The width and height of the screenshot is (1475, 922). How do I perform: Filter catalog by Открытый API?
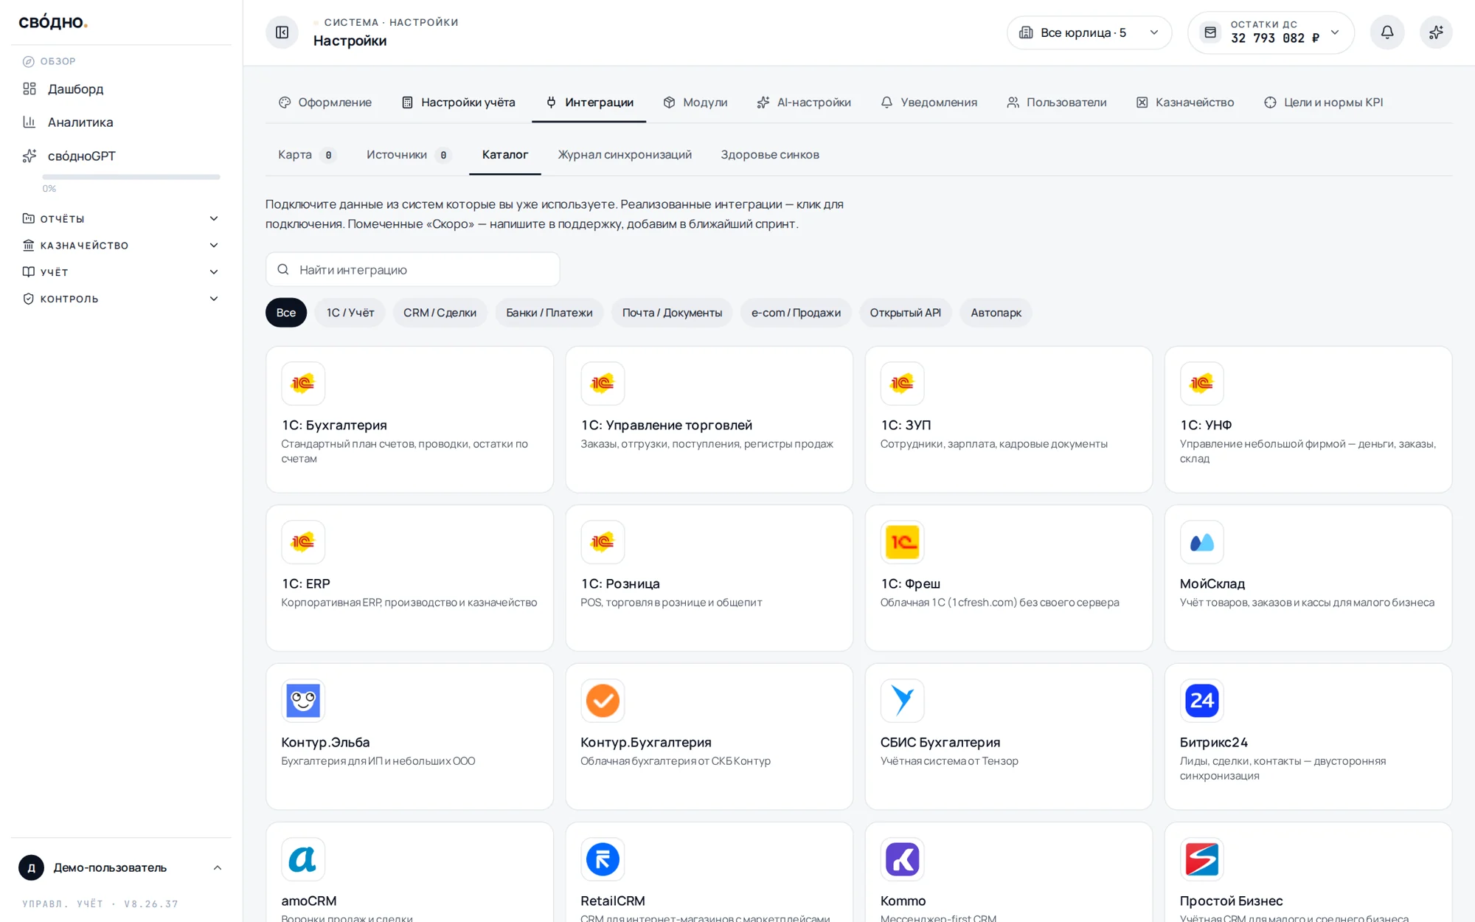(905, 313)
